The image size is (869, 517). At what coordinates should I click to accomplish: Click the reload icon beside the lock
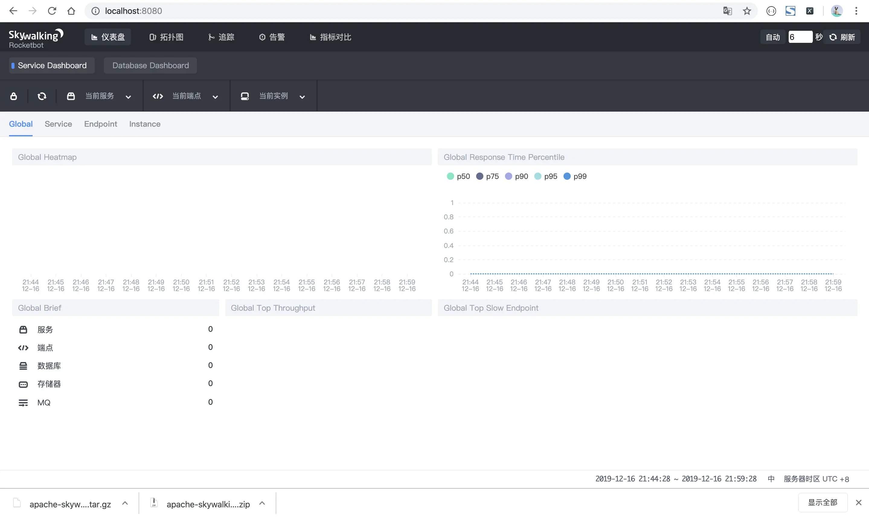tap(42, 96)
